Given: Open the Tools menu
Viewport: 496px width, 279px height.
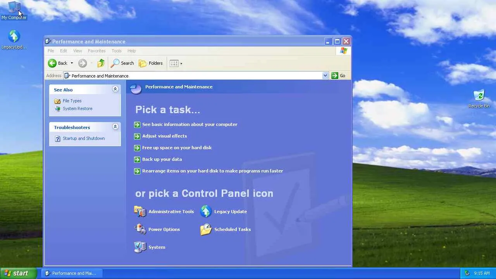Looking at the screenshot, I should click(x=117, y=51).
